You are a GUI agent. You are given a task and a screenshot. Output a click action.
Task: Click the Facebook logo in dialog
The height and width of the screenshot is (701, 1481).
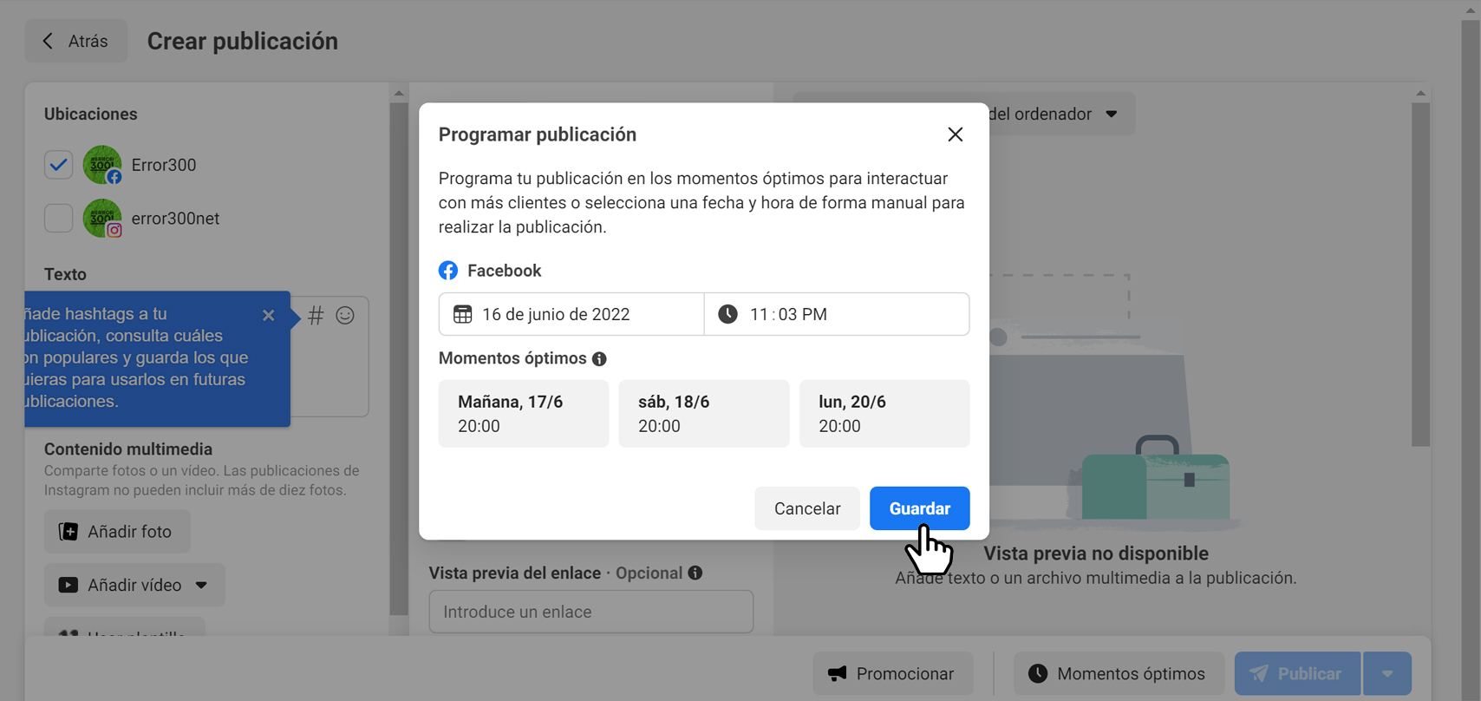(x=448, y=271)
